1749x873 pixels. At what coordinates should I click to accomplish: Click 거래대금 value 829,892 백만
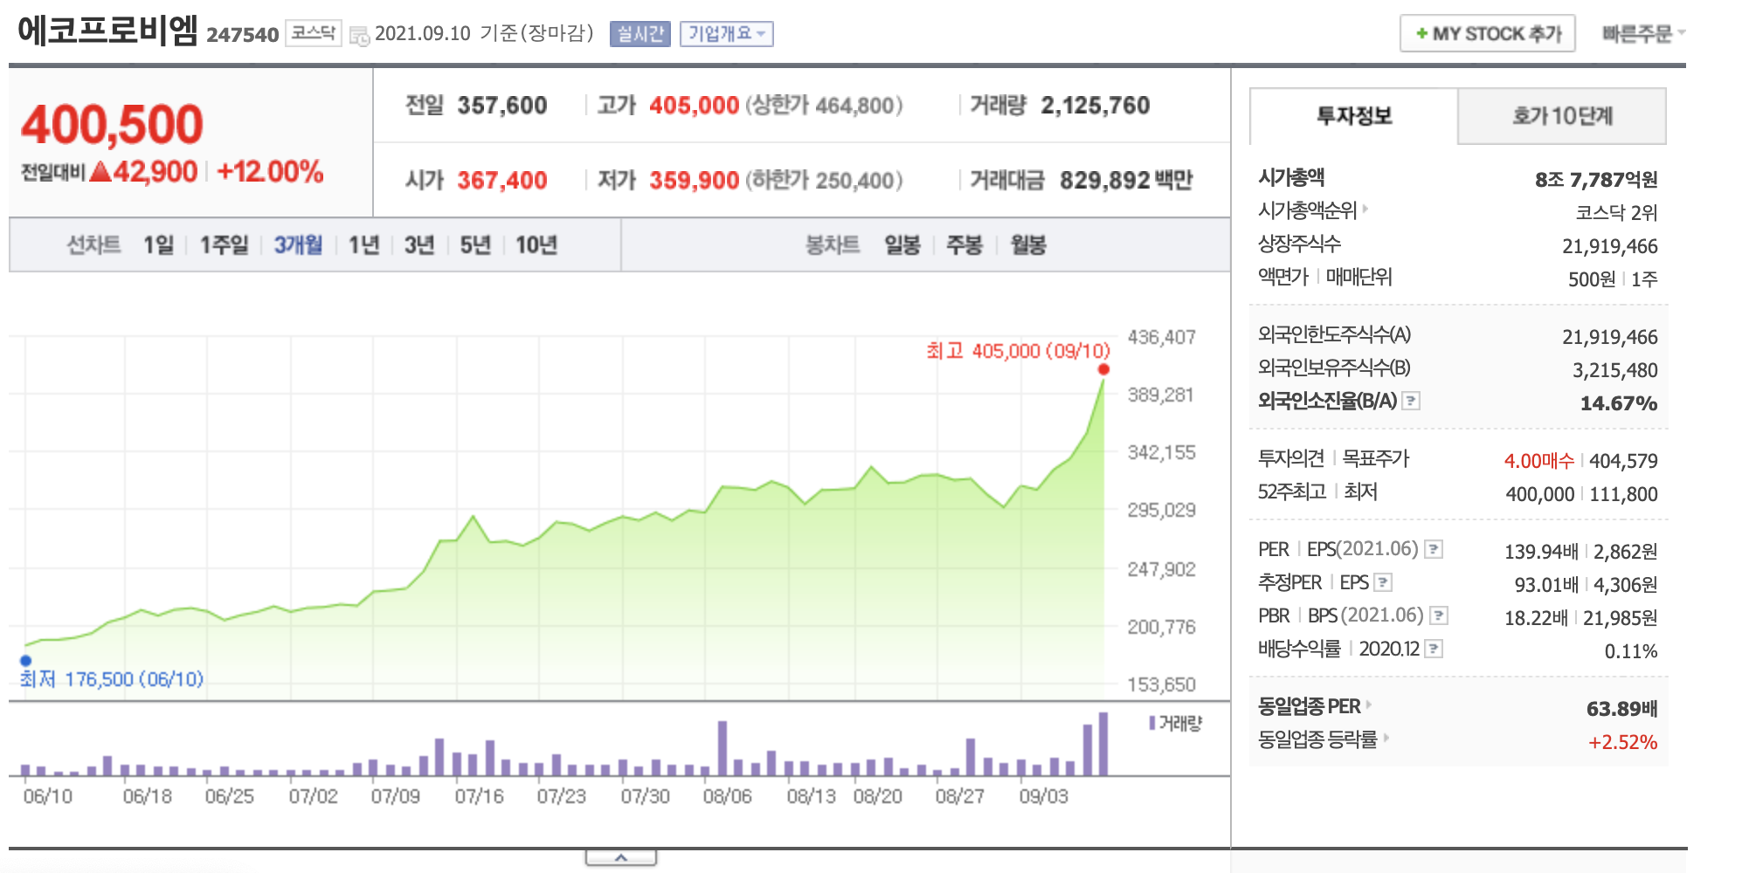tap(1126, 181)
